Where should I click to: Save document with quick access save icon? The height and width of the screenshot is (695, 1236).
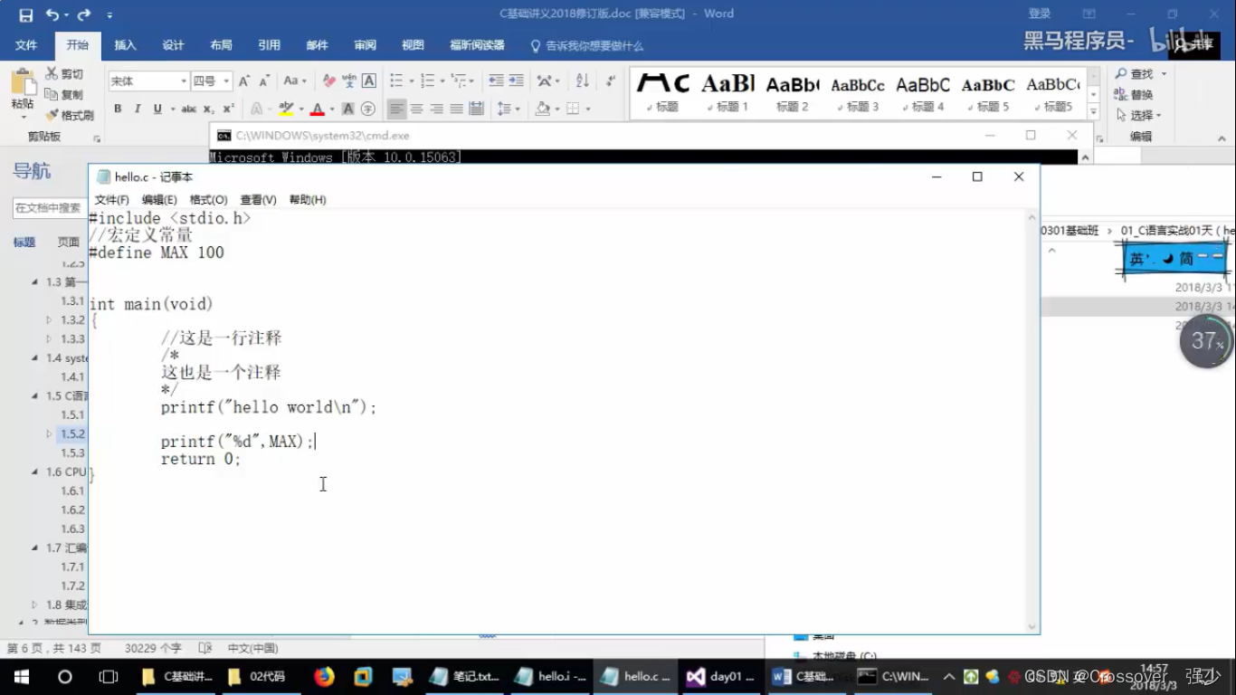coord(25,14)
